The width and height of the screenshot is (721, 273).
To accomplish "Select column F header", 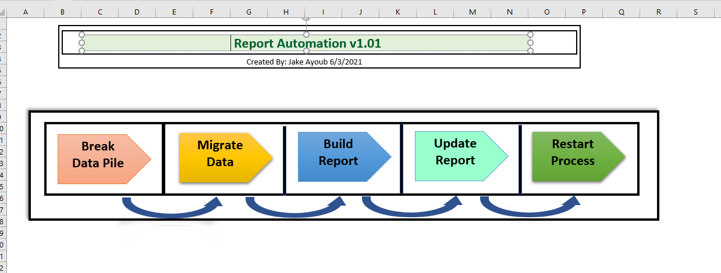I will click(212, 12).
